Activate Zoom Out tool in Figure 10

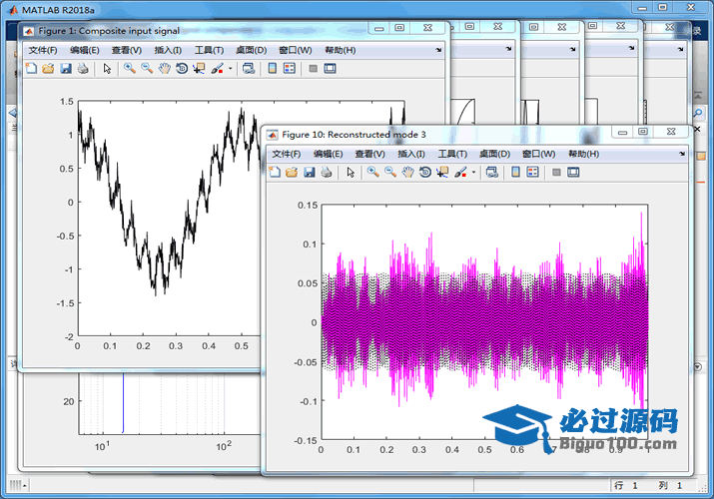390,173
